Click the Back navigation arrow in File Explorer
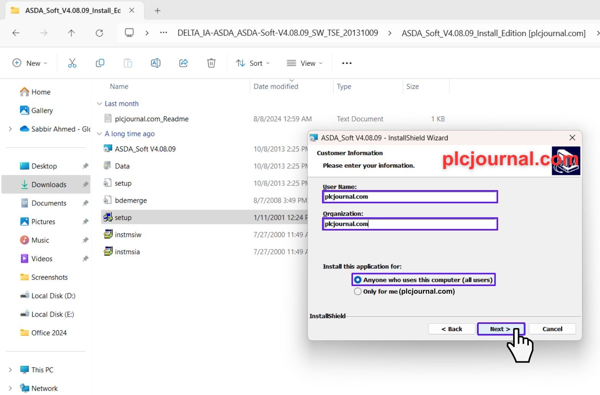The height and width of the screenshot is (395, 600). [16, 33]
